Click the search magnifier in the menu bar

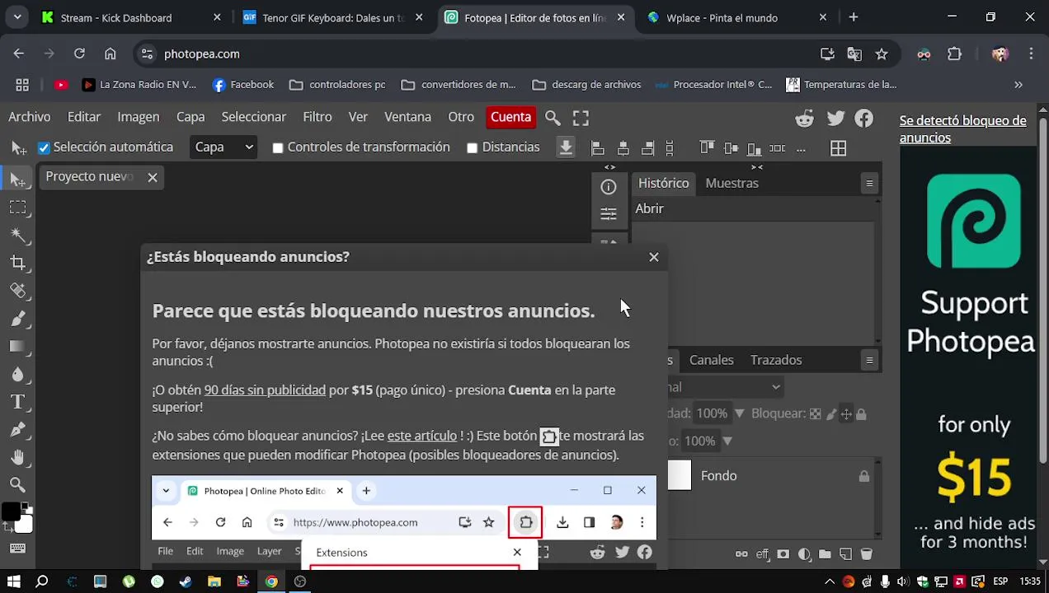pyautogui.click(x=553, y=118)
